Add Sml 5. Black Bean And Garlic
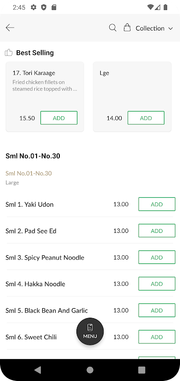The image size is (180, 381). (157, 311)
